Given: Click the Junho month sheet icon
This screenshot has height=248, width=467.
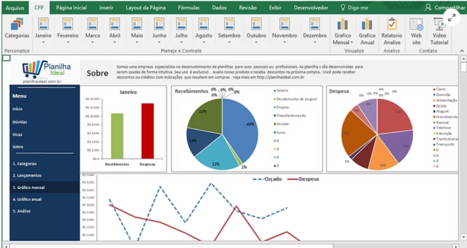Looking at the screenshot, I should [160, 24].
